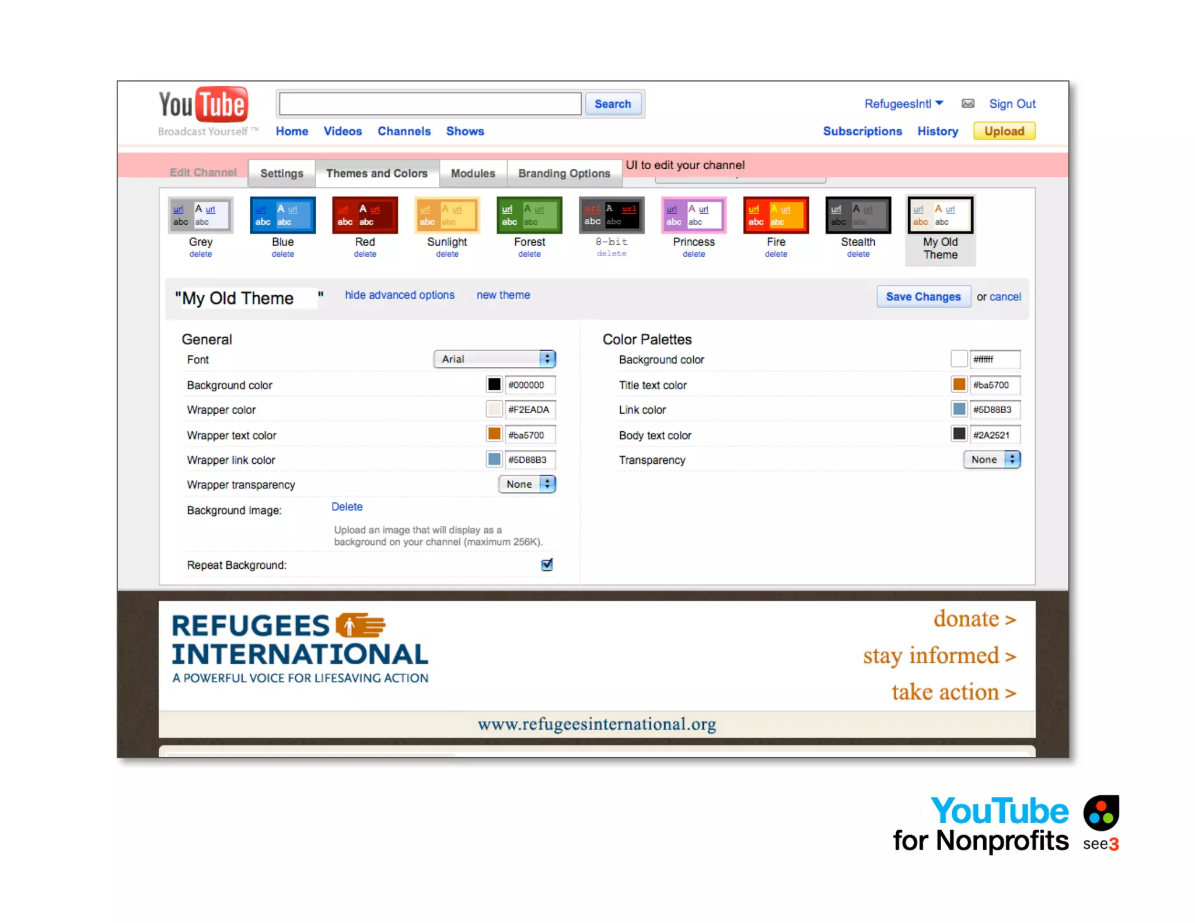Click the hide advanced options link

click(x=399, y=295)
